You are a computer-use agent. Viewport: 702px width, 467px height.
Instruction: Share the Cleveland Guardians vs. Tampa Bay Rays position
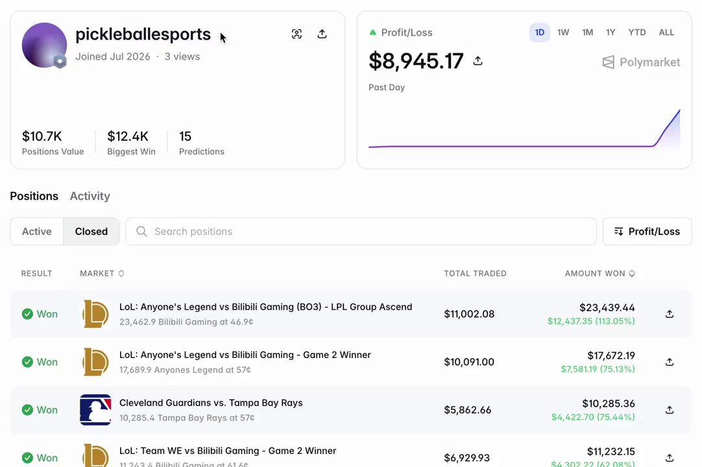click(670, 410)
